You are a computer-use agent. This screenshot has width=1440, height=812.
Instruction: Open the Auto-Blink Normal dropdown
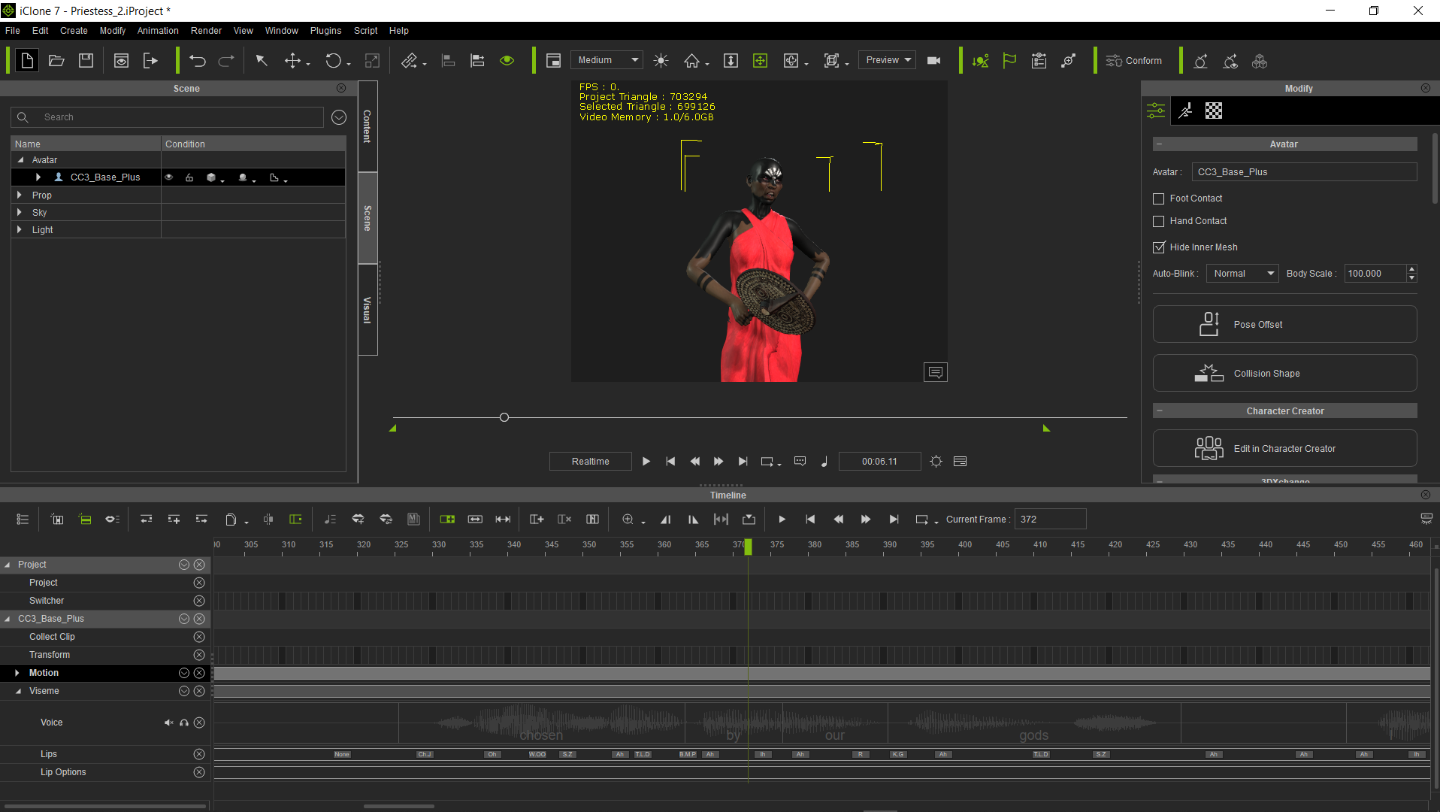(1242, 274)
